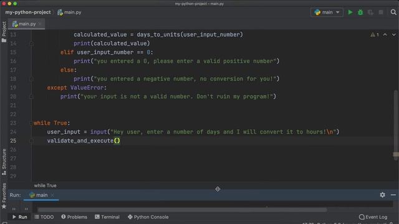Click 'calculated_value' assignment on line 13
This screenshot has width=399, height=224.
point(100,35)
